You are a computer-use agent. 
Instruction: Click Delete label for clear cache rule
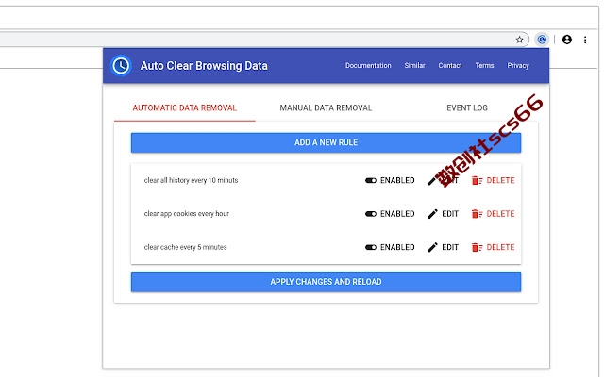(500, 247)
